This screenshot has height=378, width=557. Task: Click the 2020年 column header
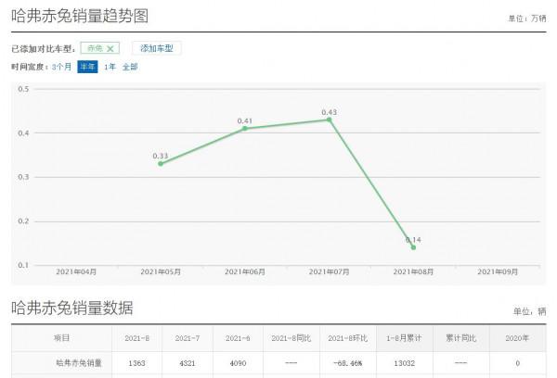[518, 338]
